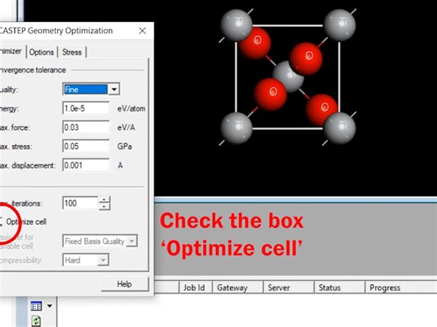437x327 pixels.
Task: Click the Help button
Action: (124, 284)
